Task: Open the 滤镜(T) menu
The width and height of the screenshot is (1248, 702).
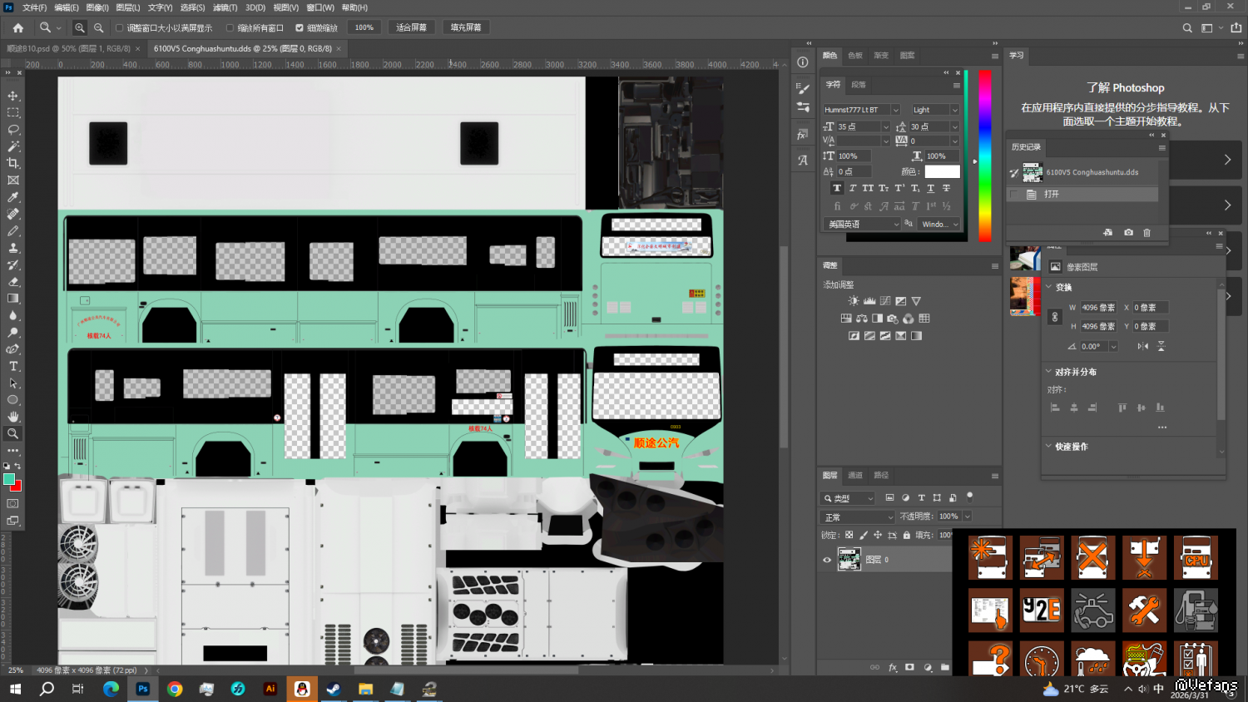Action: pos(225,7)
